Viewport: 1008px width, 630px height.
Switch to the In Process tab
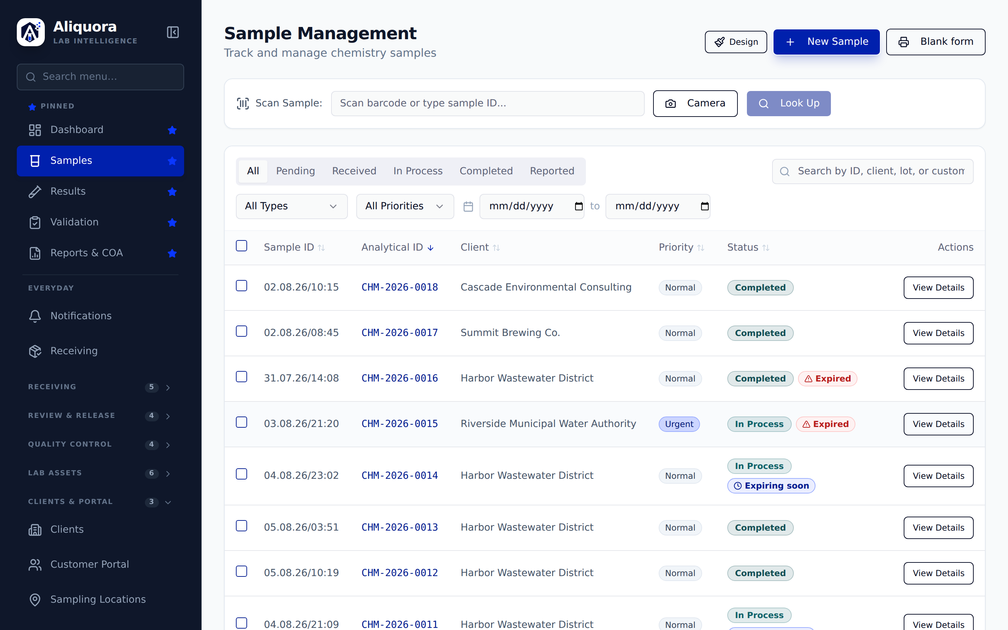418,171
